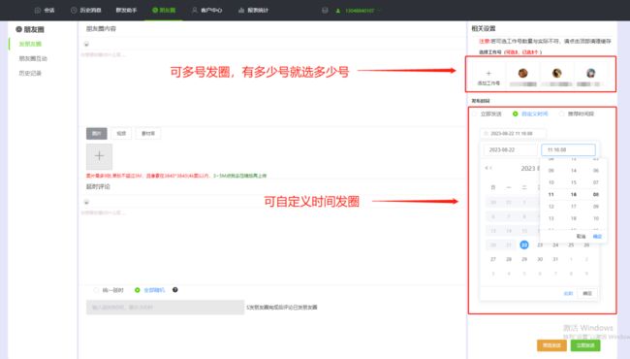The height and width of the screenshot is (359, 630).
Task: Pick hour 12 in the time list
Action: pos(551,207)
